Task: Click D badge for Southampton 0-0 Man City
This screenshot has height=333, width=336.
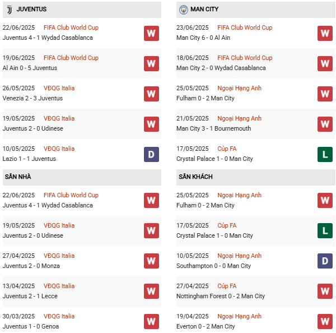Action: (x=325, y=261)
